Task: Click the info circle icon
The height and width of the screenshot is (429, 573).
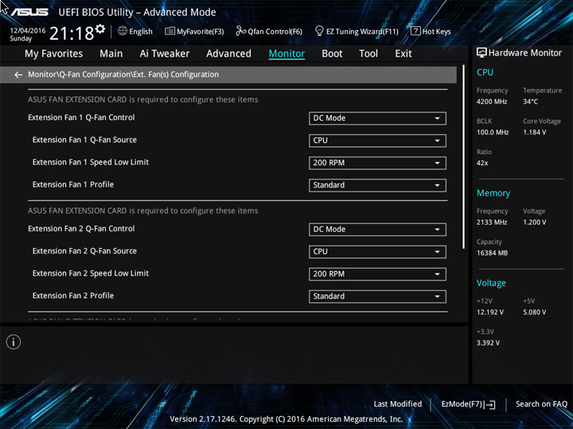Action: [x=14, y=342]
